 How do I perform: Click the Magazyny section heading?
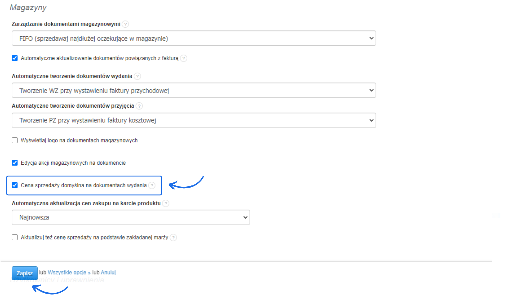[28, 8]
